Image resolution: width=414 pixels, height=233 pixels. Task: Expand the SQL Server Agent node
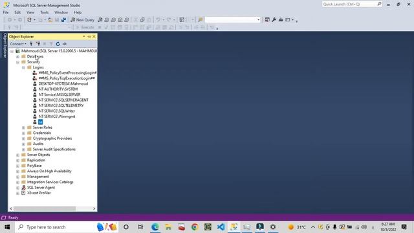17,188
